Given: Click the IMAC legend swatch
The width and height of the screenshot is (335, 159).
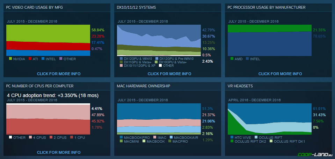Looking at the screenshot, I should click(x=154, y=137).
